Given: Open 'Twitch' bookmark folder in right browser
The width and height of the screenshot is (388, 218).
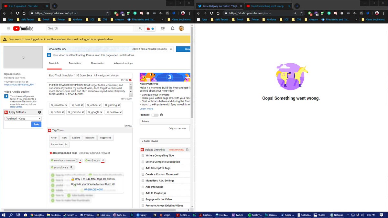Looking at the screenshot, I should [x=237, y=19].
